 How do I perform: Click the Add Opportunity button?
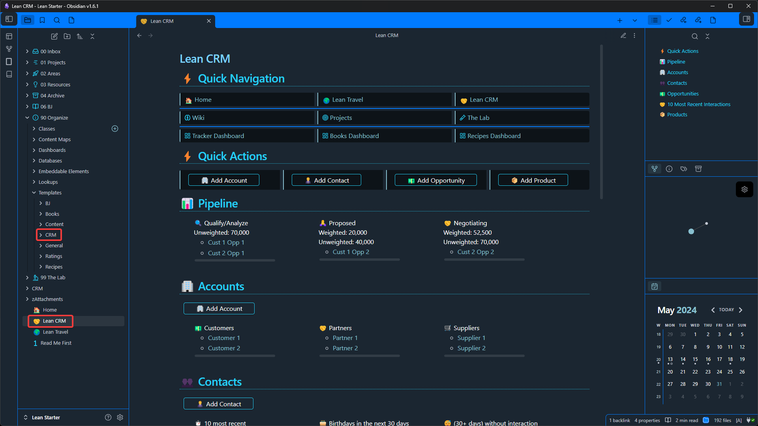[435, 180]
